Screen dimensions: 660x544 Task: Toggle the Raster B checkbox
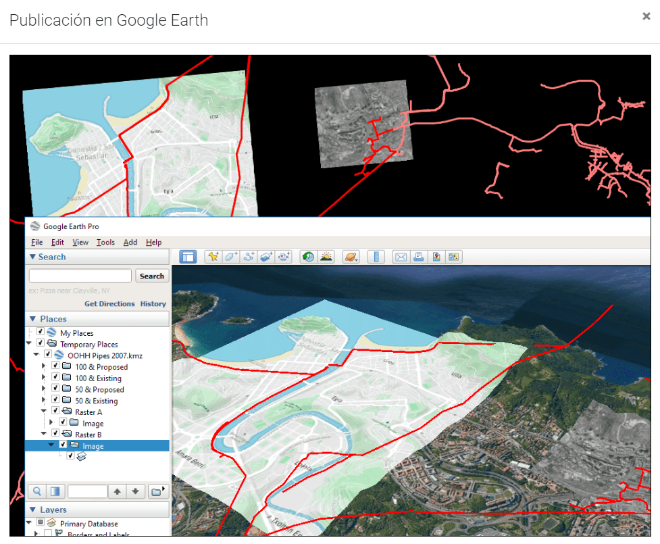pos(55,433)
